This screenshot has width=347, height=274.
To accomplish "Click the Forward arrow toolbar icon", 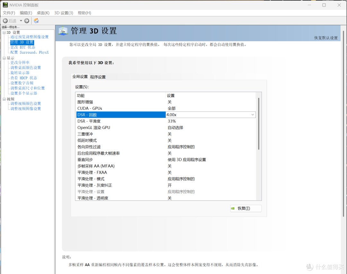I will click(x=27, y=21).
